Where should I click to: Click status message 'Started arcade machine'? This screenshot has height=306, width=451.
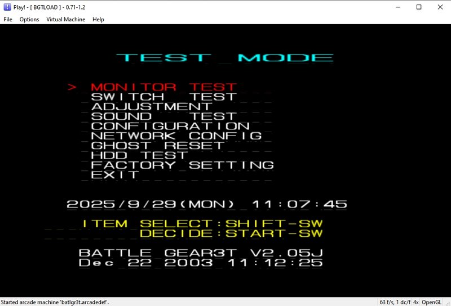tap(55, 302)
